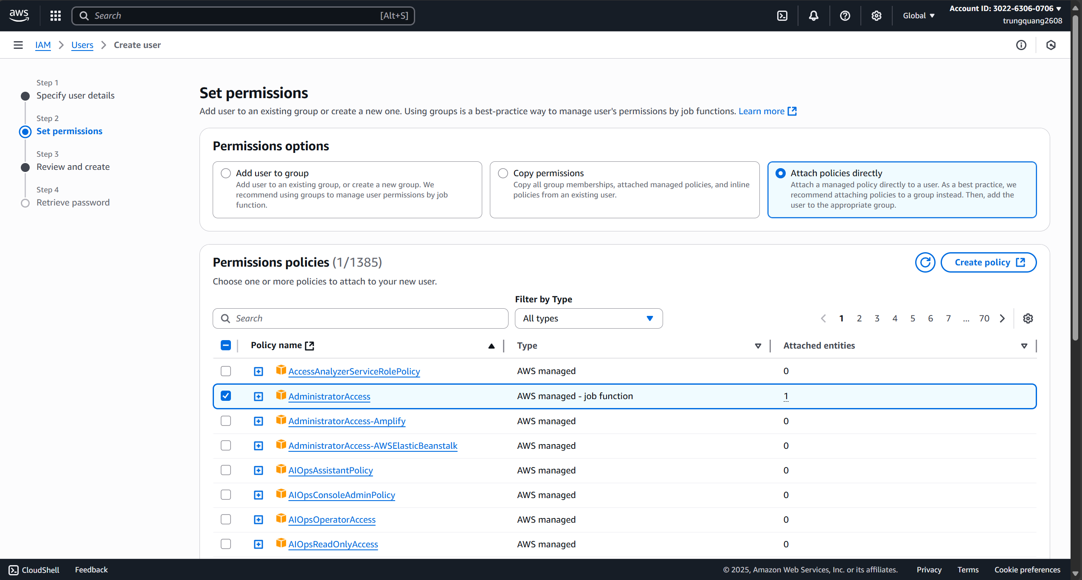The width and height of the screenshot is (1082, 580).
Task: Click the AdministratorAccess policy box icon
Action: (x=281, y=395)
